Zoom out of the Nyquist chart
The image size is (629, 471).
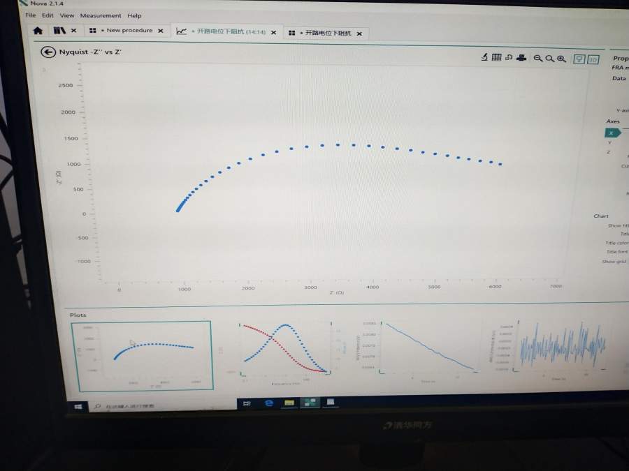point(538,59)
